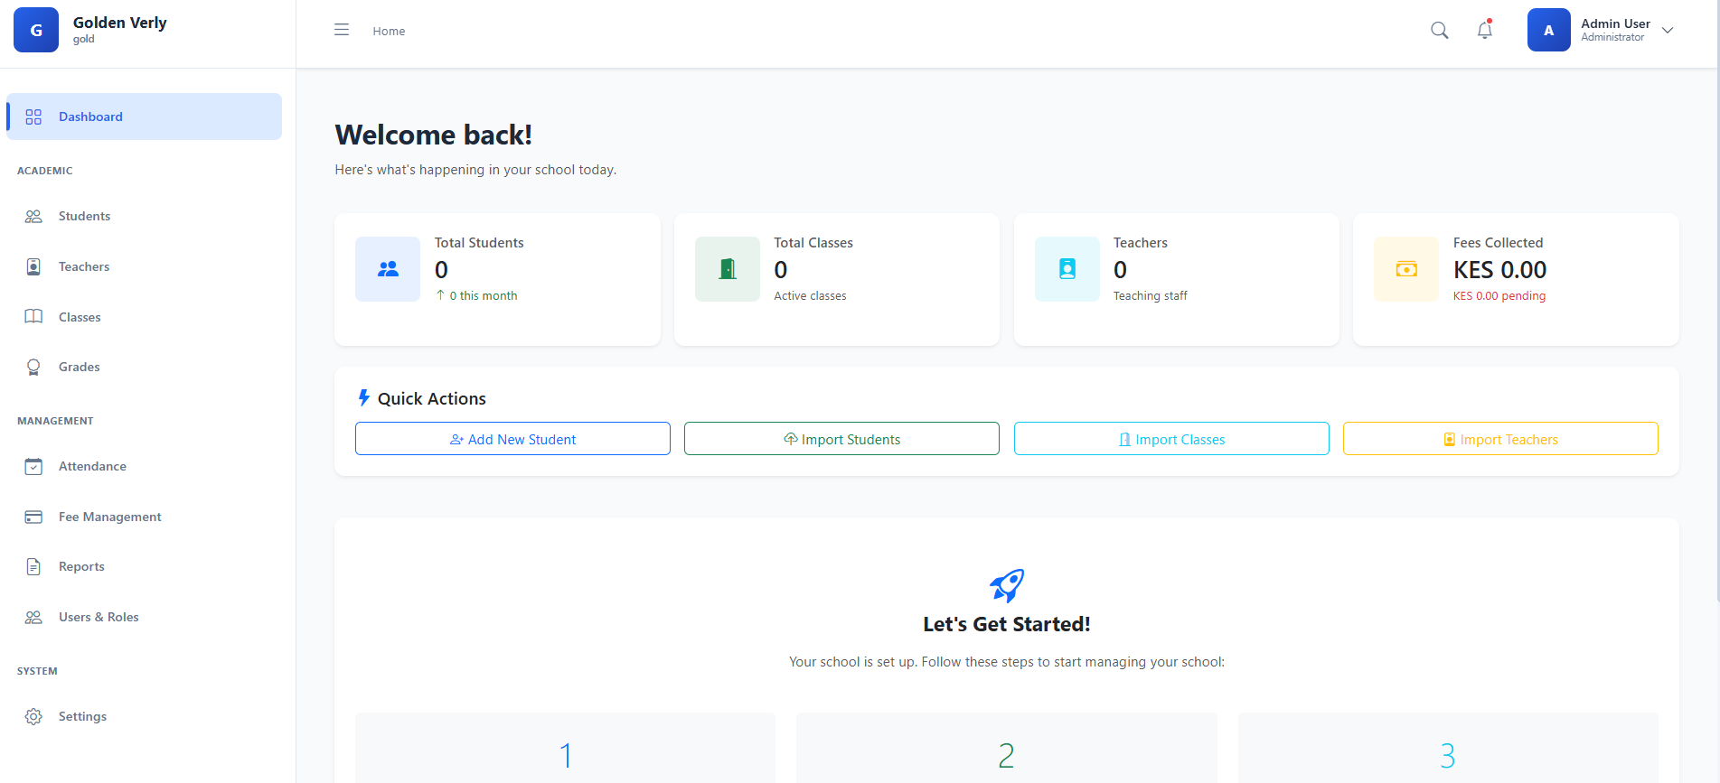Click the Classes book icon in sidebar
Viewport: 1720px width, 783px height.
coord(33,317)
